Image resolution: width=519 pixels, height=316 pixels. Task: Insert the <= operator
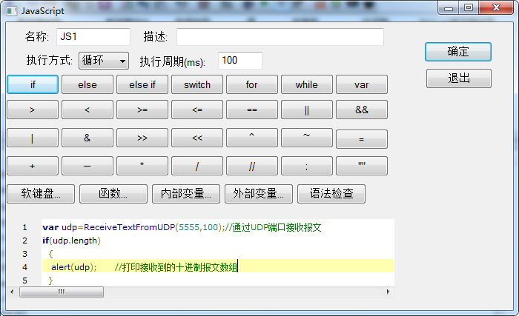coord(197,110)
